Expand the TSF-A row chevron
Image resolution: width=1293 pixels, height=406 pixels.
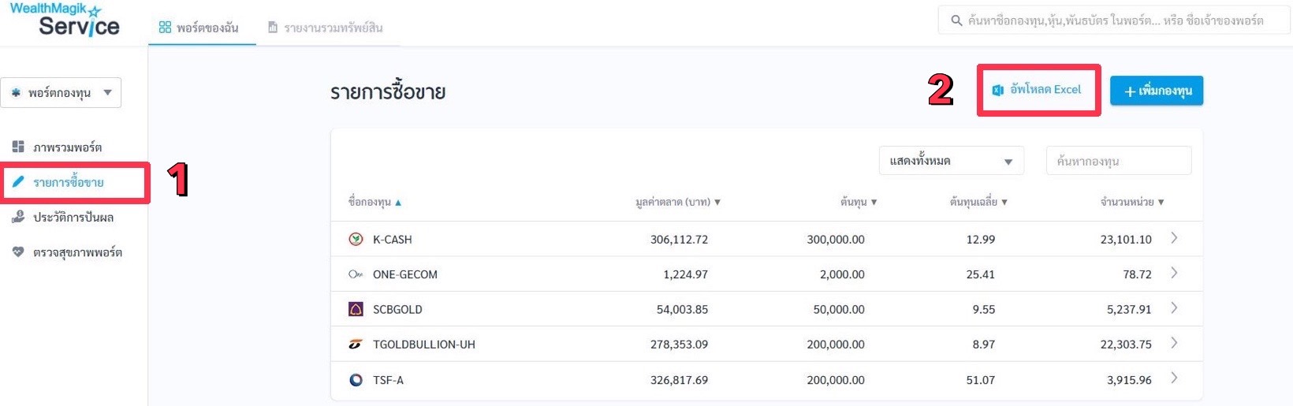1174,378
